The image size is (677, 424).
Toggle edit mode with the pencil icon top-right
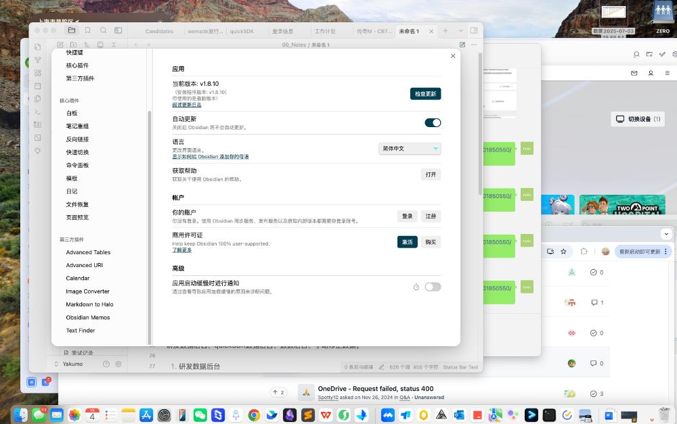[x=463, y=44]
